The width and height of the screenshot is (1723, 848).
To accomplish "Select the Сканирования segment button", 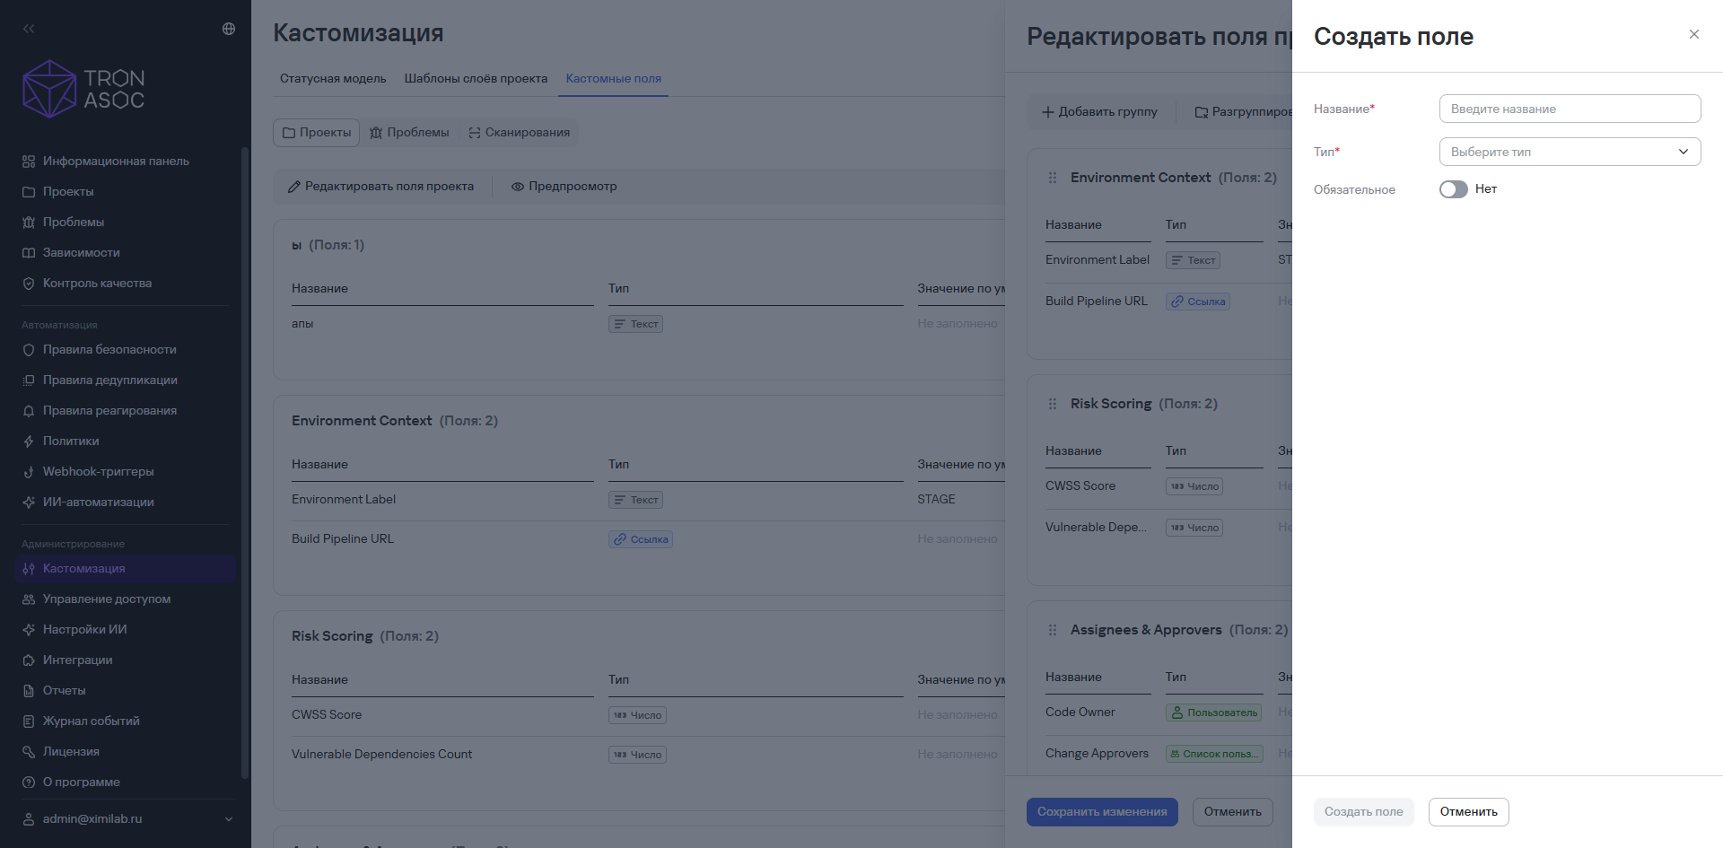I will pos(519,133).
